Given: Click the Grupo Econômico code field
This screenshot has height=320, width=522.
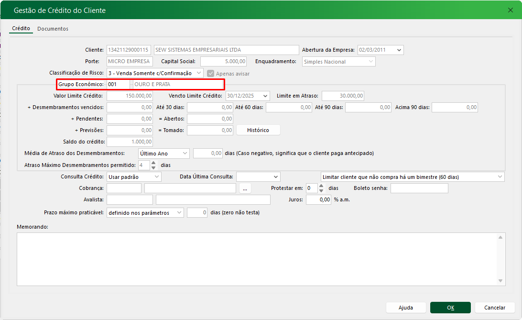Looking at the screenshot, I should (x=119, y=85).
